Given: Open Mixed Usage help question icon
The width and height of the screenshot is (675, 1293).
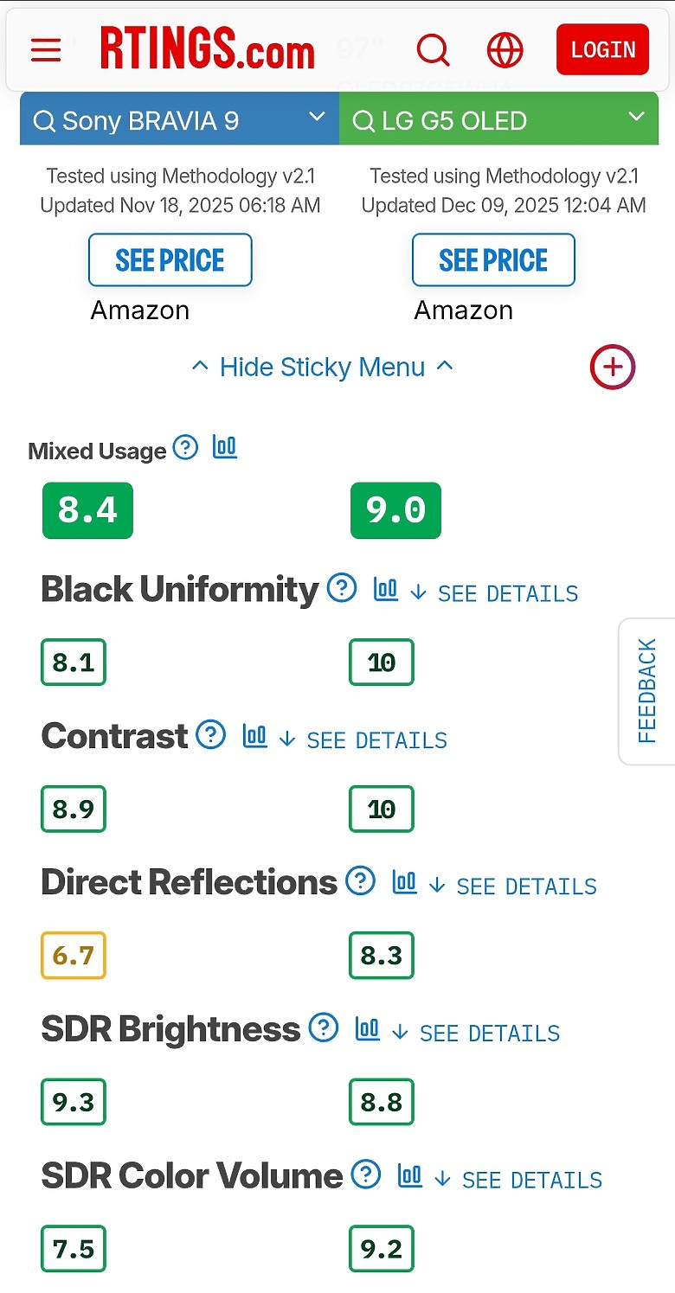Looking at the screenshot, I should 185,447.
